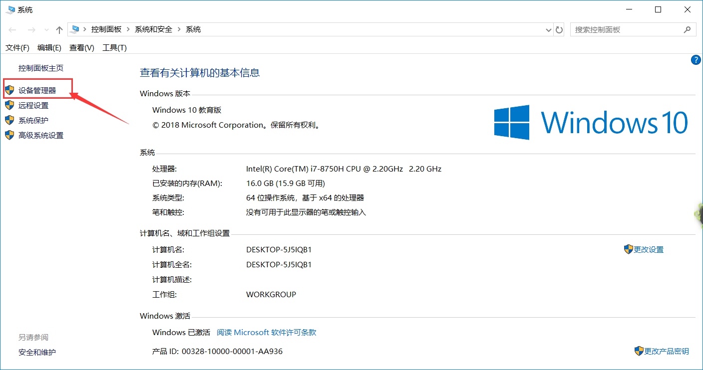
Task: Open the 查看 menu
Action: [x=81, y=47]
